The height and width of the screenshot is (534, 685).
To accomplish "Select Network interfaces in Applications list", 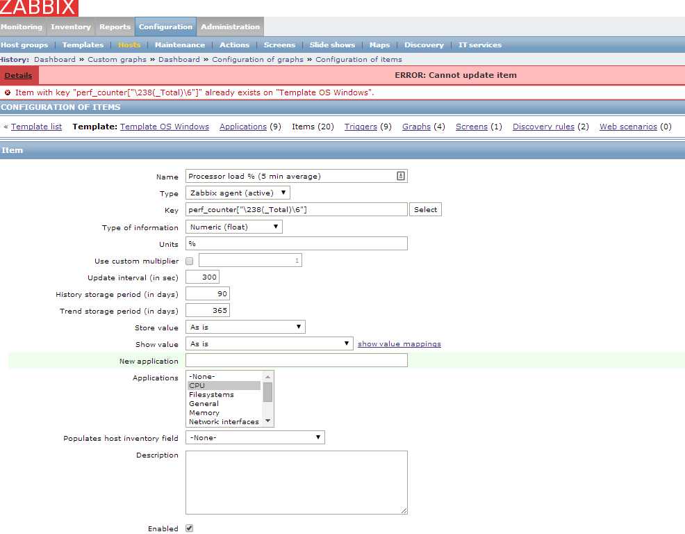I will click(224, 421).
